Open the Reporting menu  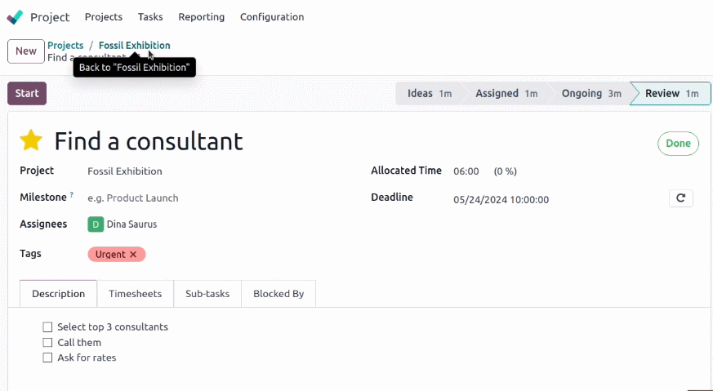tap(202, 17)
